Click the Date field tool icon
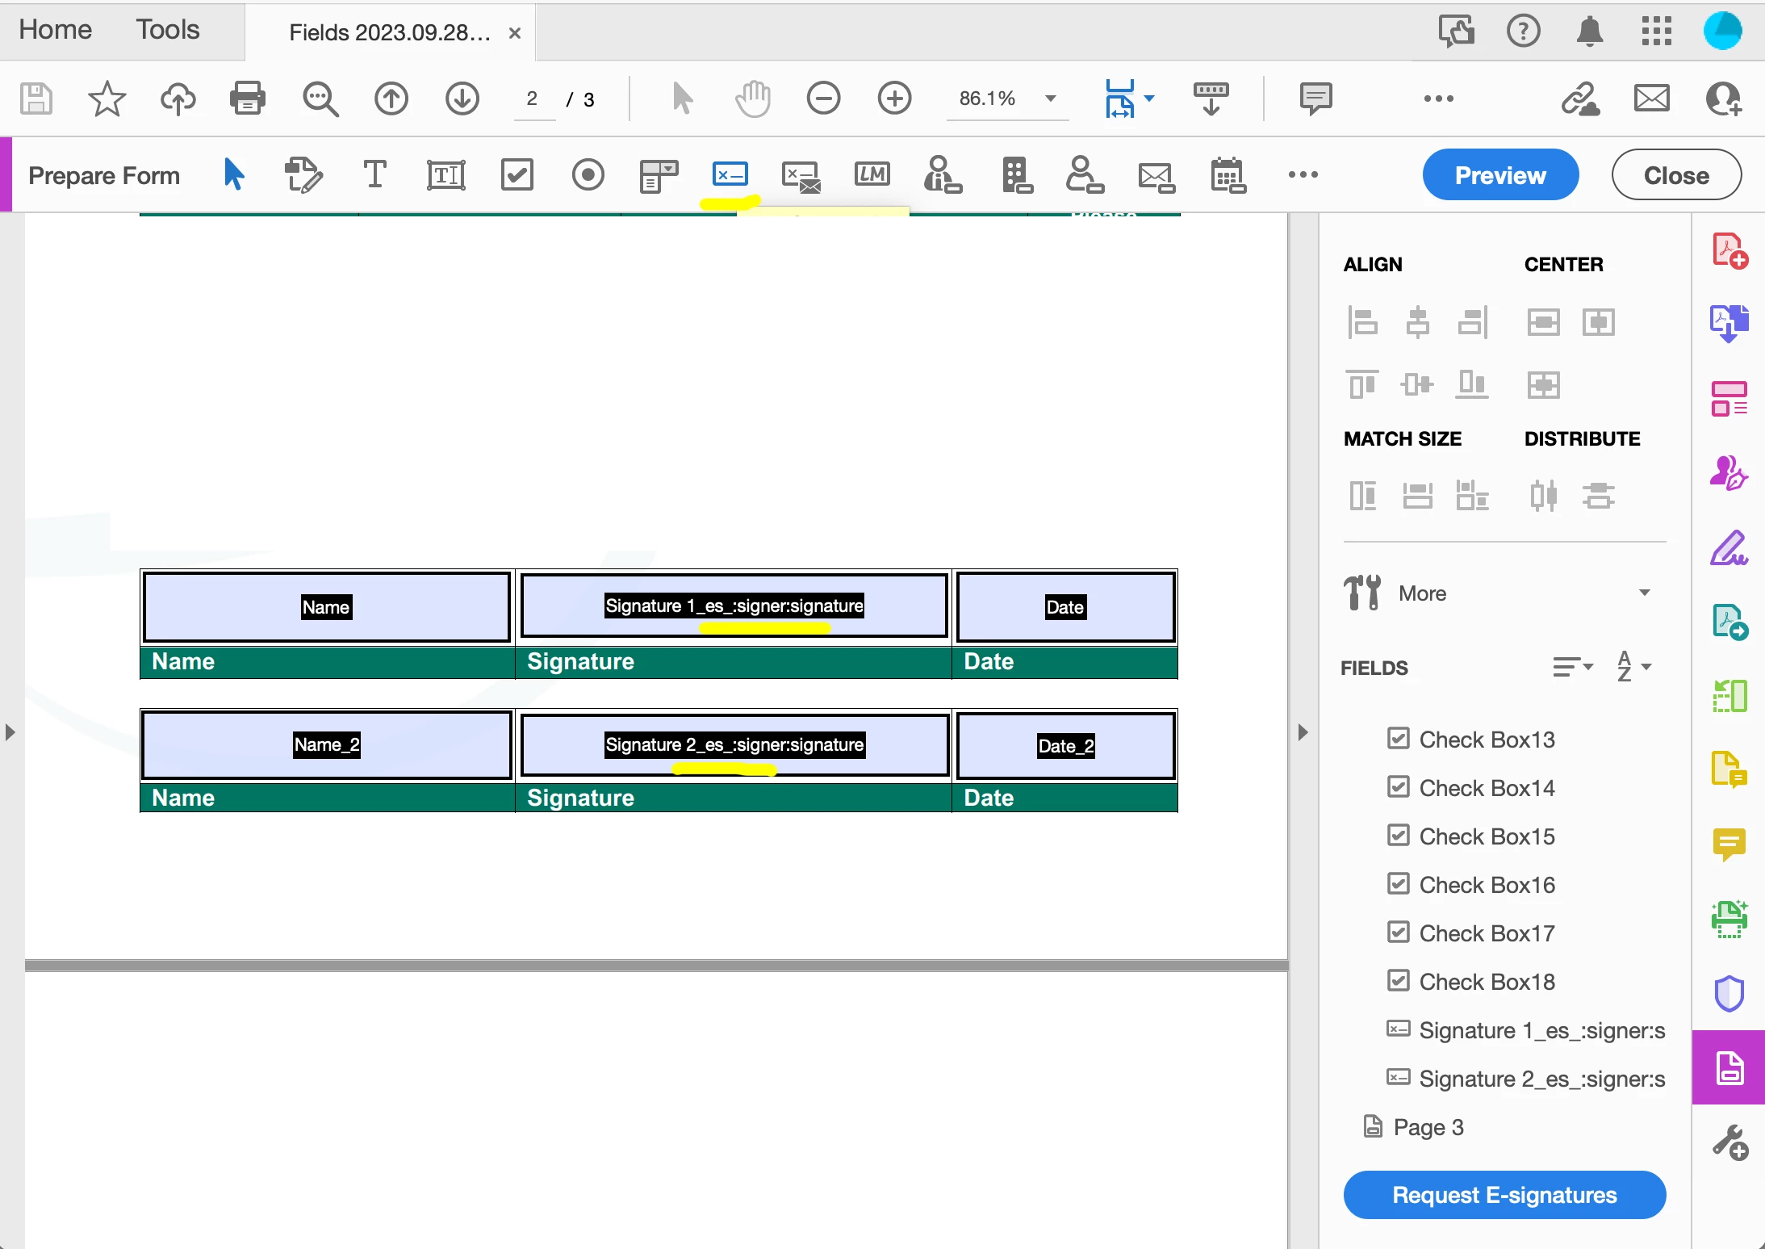1765x1249 pixels. tap(1228, 174)
